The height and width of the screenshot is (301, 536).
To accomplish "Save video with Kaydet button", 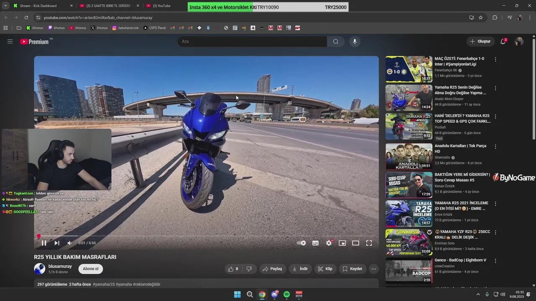I will (x=353, y=269).
